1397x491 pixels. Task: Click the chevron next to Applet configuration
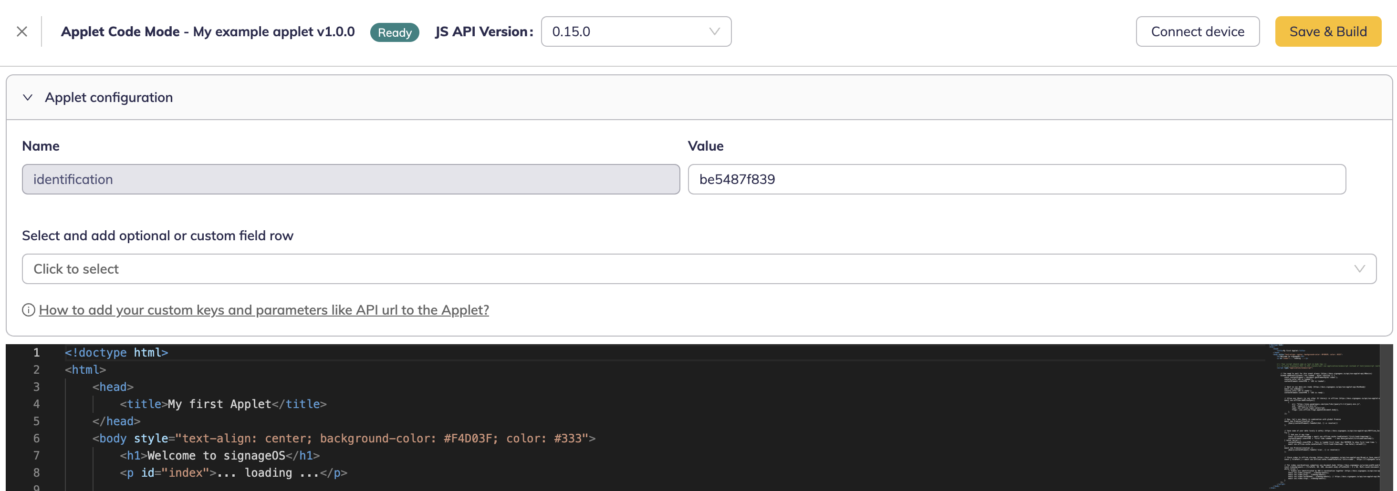[x=28, y=98]
